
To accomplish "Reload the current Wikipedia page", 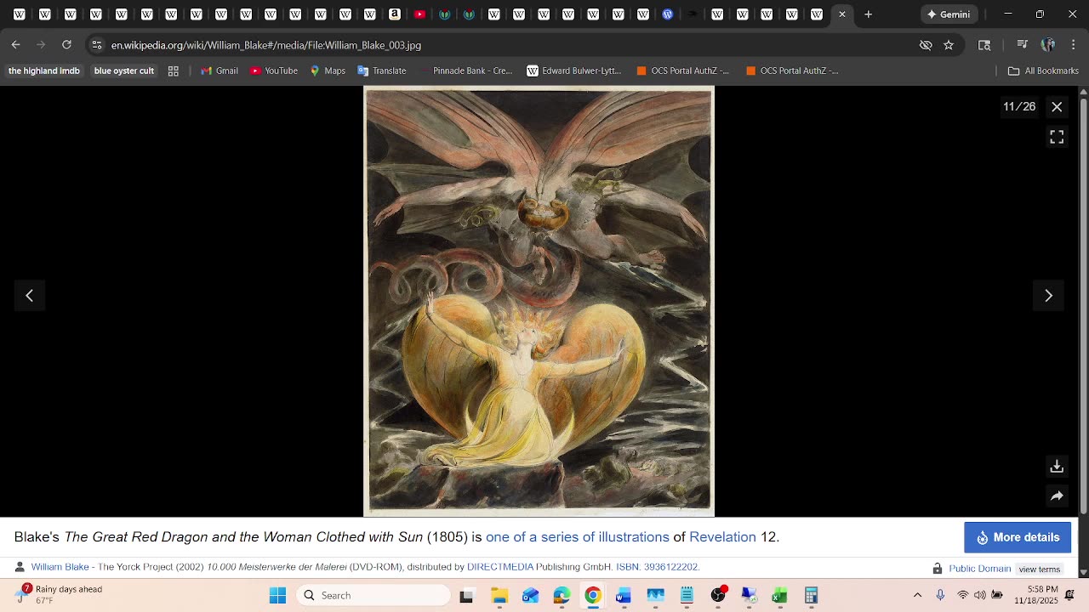I will click(x=66, y=45).
